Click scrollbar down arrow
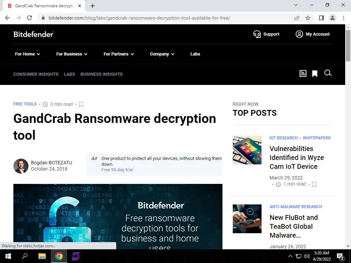 tap(348, 246)
